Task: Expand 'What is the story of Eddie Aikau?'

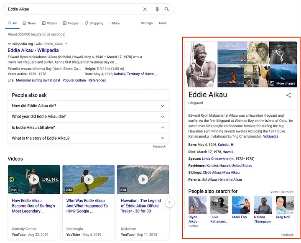Action: (89, 138)
